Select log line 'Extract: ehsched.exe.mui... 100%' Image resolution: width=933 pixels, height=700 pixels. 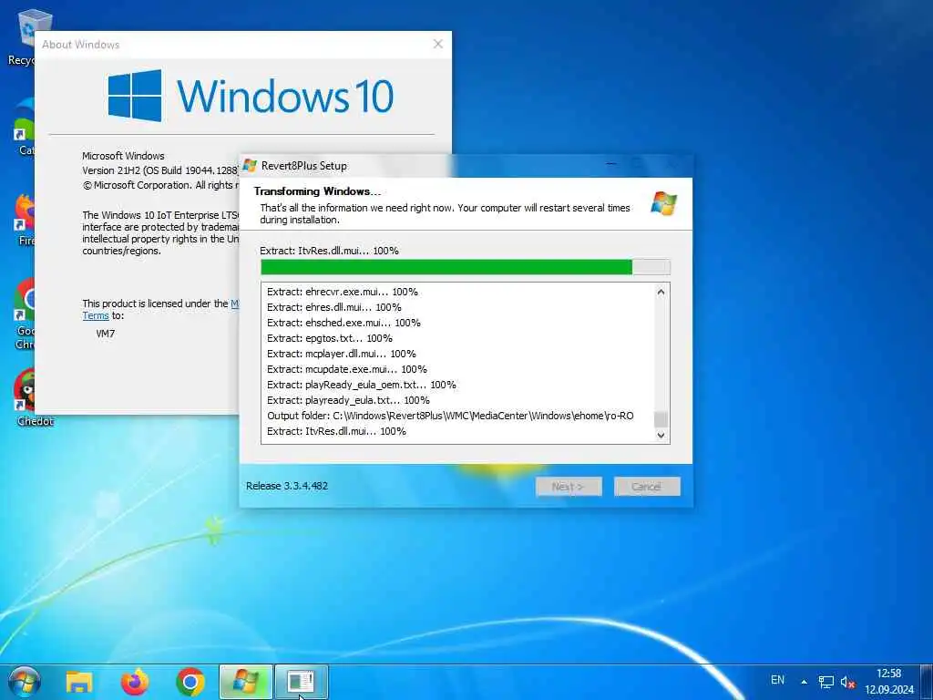click(x=343, y=323)
